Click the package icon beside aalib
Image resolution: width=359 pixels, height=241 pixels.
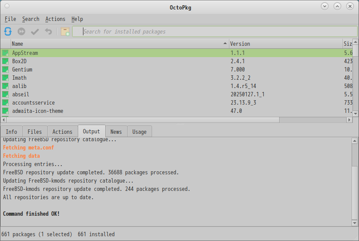pos(5,86)
